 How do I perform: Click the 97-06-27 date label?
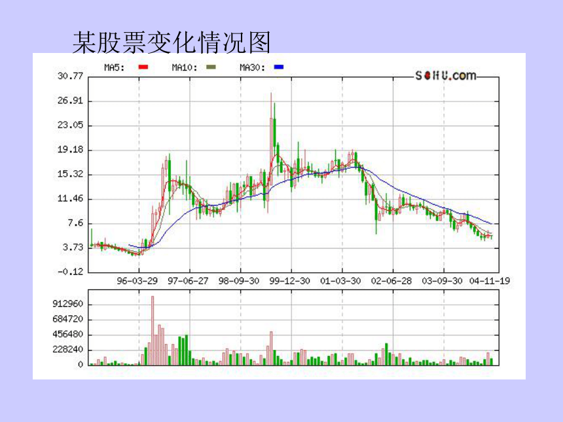coord(188,281)
